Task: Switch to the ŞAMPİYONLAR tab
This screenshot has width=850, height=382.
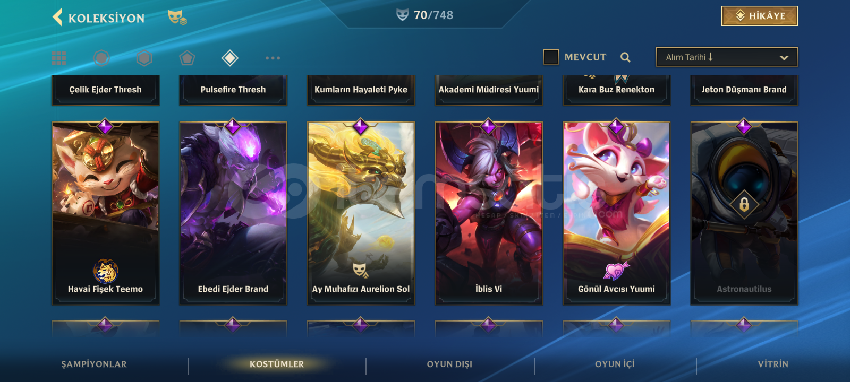Action: pos(94,364)
